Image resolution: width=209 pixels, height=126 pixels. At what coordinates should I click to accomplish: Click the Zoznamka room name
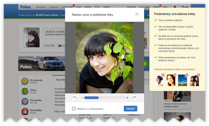(x=36, y=100)
